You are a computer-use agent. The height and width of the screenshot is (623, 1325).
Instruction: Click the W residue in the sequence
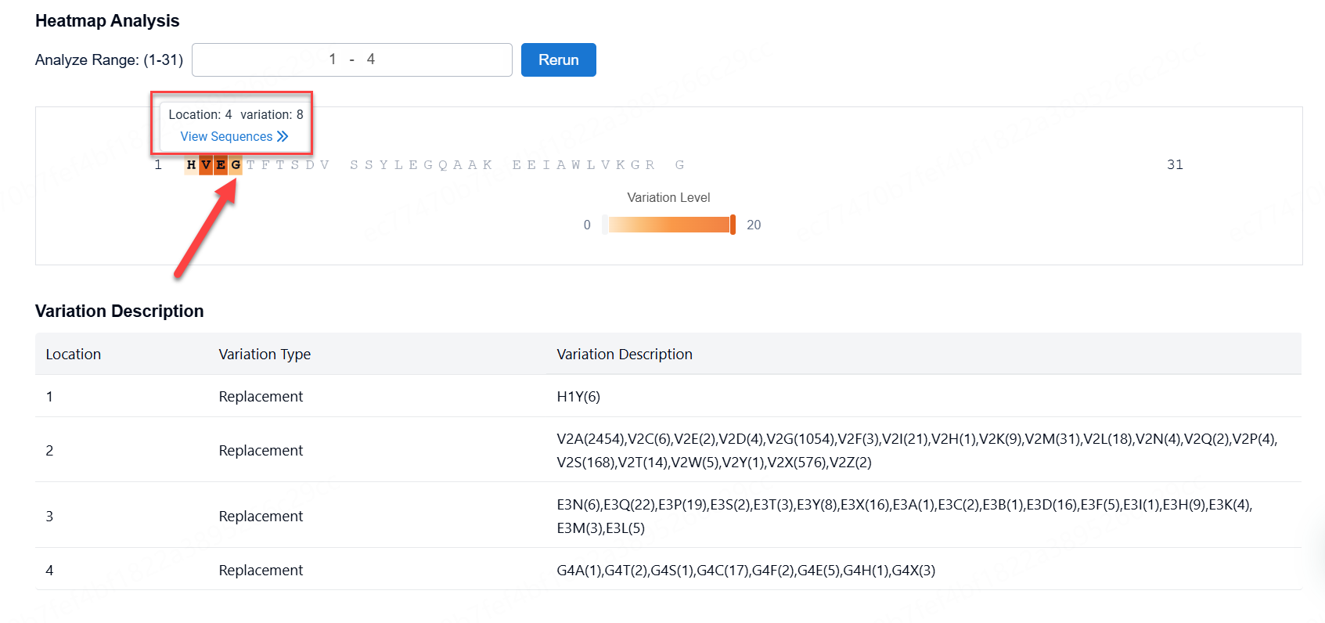[575, 165]
